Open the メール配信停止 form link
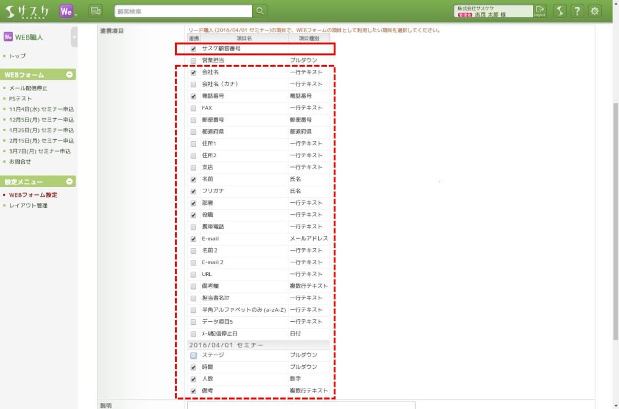Image resolution: width=619 pixels, height=409 pixels. [x=29, y=88]
